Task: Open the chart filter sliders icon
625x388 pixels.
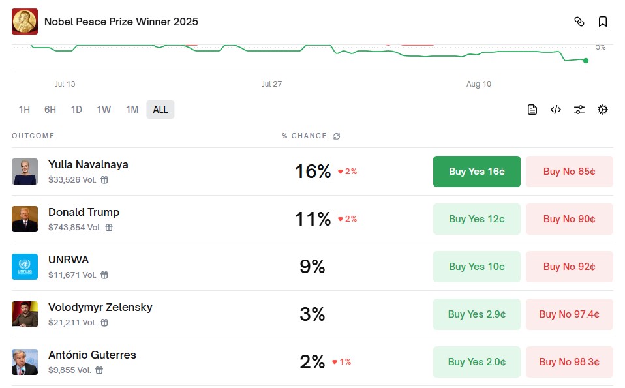Action: point(579,110)
